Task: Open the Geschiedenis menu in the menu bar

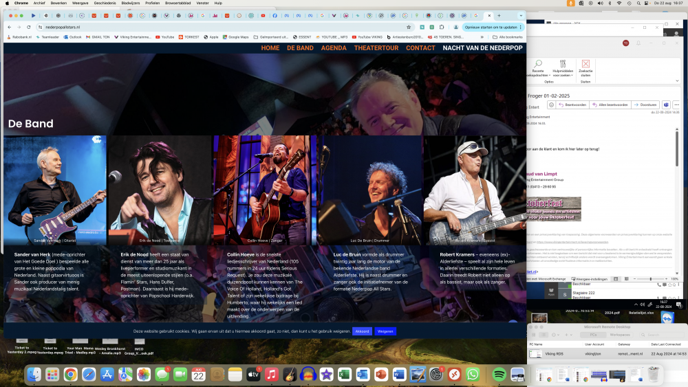Action: [x=105, y=3]
